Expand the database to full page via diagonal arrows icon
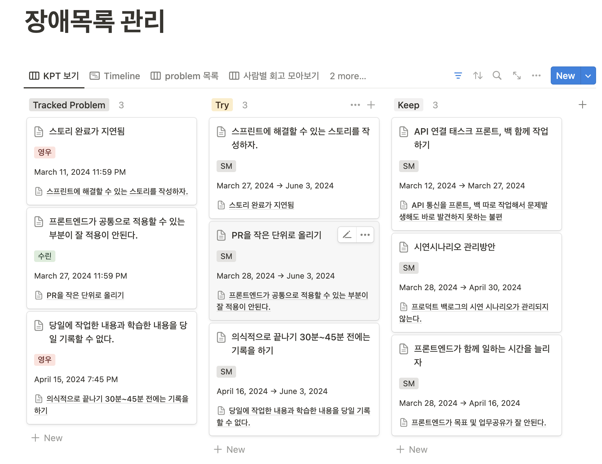This screenshot has height=464, width=602. 517,76
